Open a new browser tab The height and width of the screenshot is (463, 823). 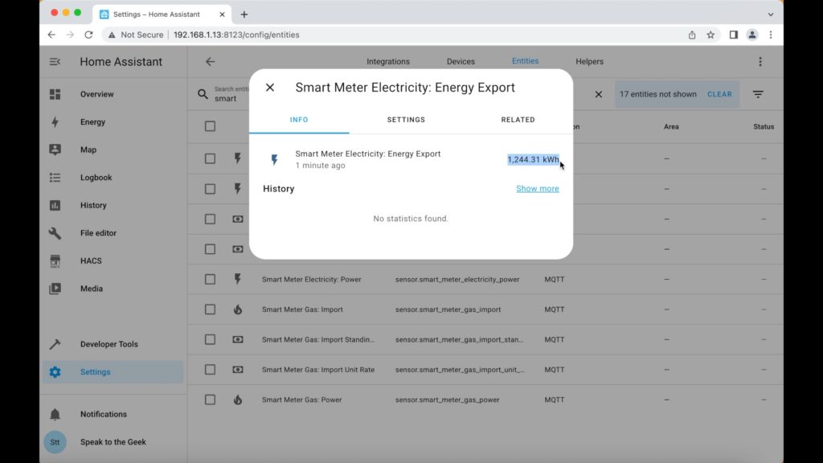tap(244, 14)
